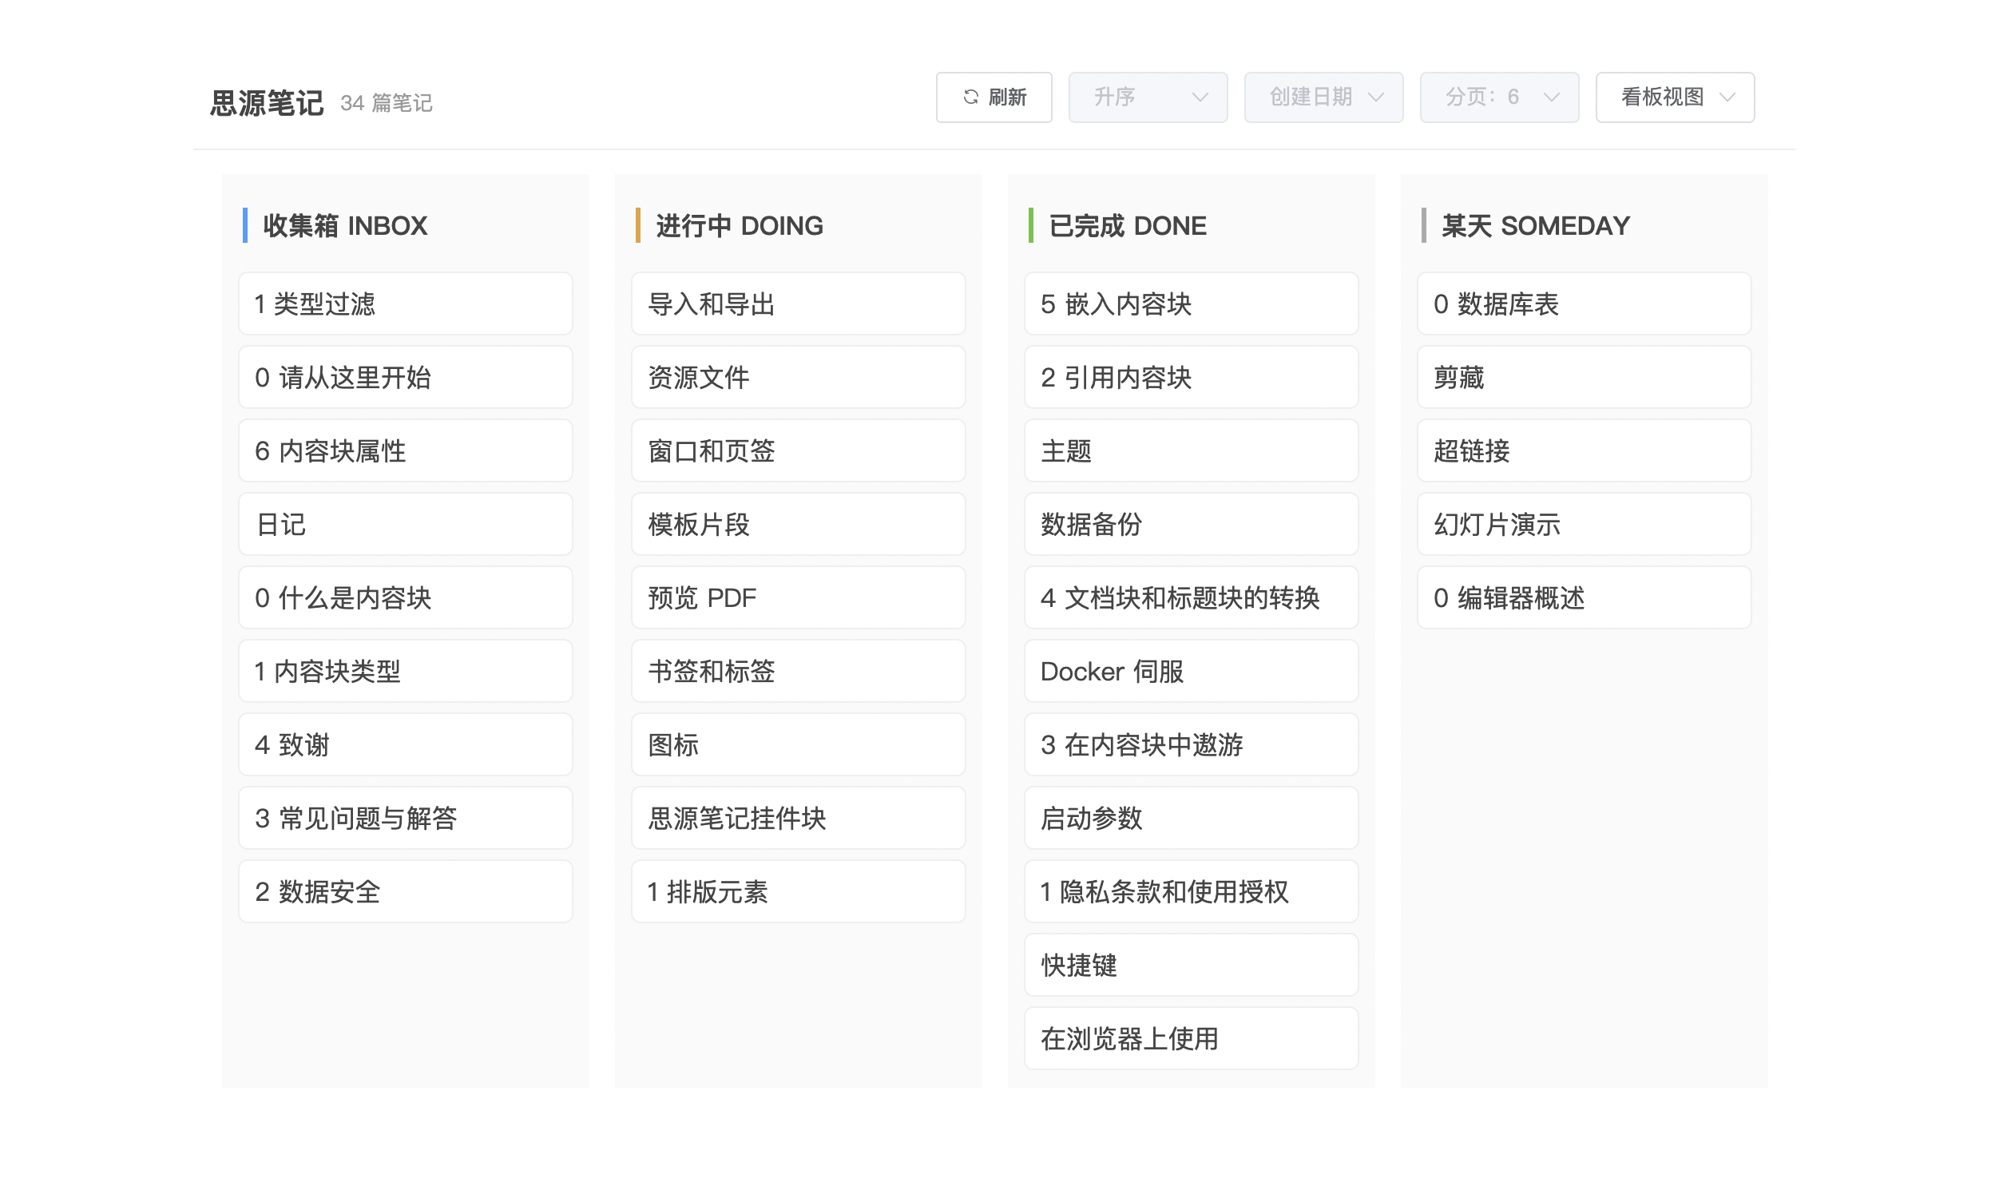Expand the 创建日期 sort field dropdown

1323,97
